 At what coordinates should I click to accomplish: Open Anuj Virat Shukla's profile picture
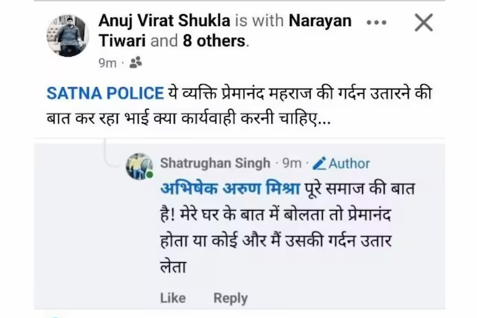(x=68, y=36)
